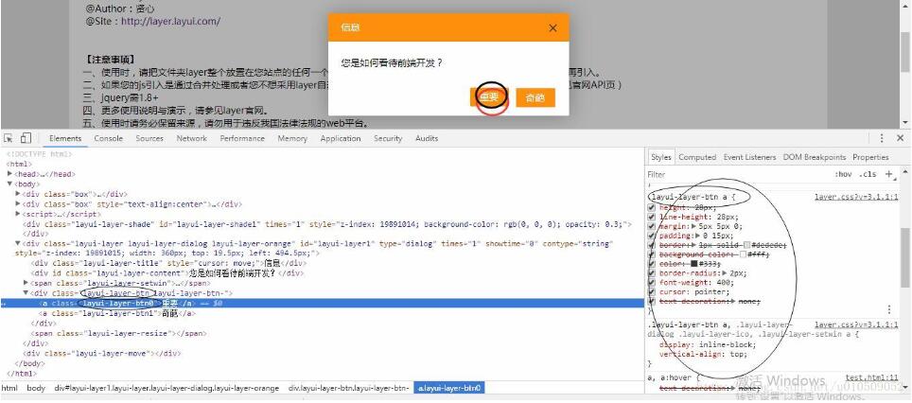Close the DevTools panel
Image resolution: width=912 pixels, height=403 pixels.
point(900,138)
